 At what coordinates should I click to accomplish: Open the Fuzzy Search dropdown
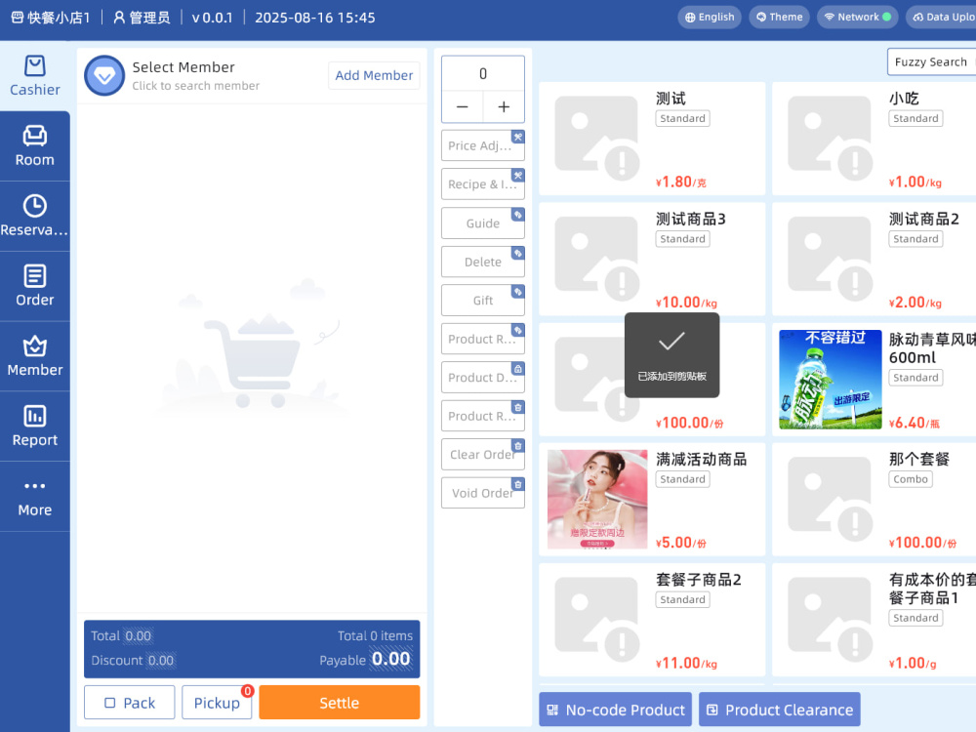(931, 61)
